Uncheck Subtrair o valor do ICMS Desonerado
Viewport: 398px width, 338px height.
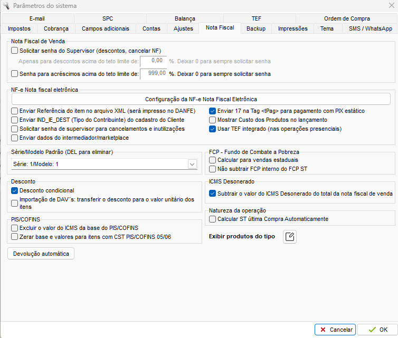pos(213,194)
